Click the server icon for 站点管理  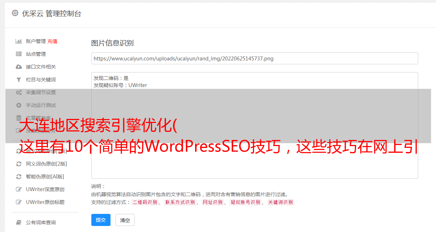pyautogui.click(x=19, y=54)
